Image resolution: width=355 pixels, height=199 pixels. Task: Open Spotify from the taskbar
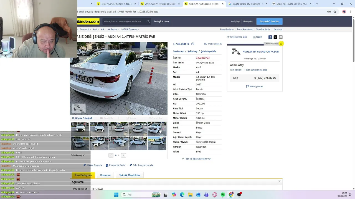pyautogui.click(x=223, y=195)
